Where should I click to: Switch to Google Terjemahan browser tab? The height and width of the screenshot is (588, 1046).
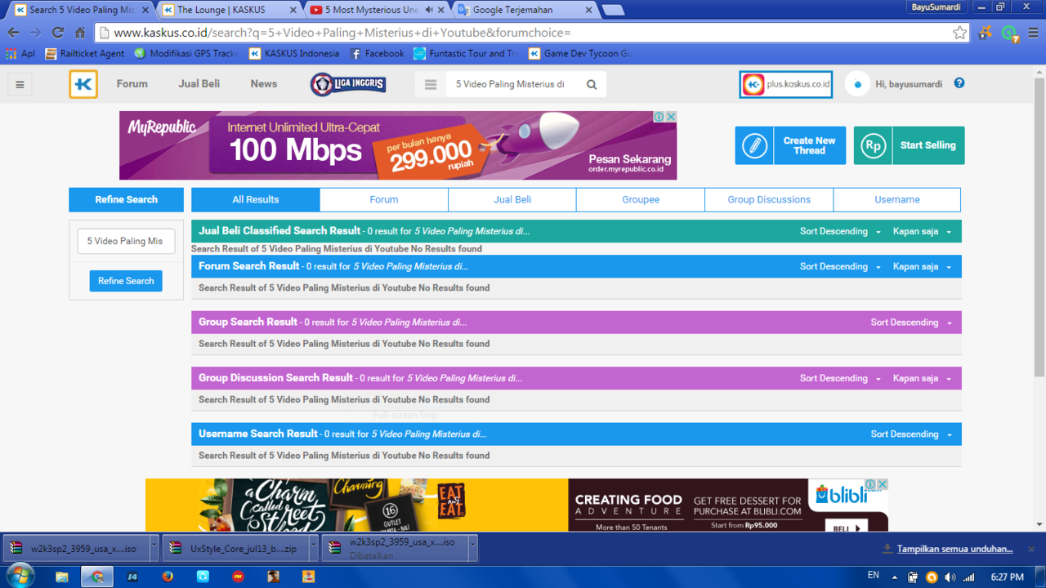tap(525, 10)
